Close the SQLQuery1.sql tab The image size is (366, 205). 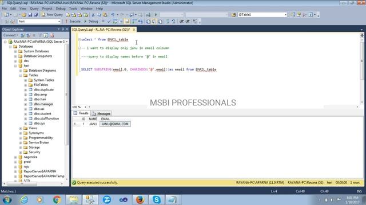click(x=134, y=30)
